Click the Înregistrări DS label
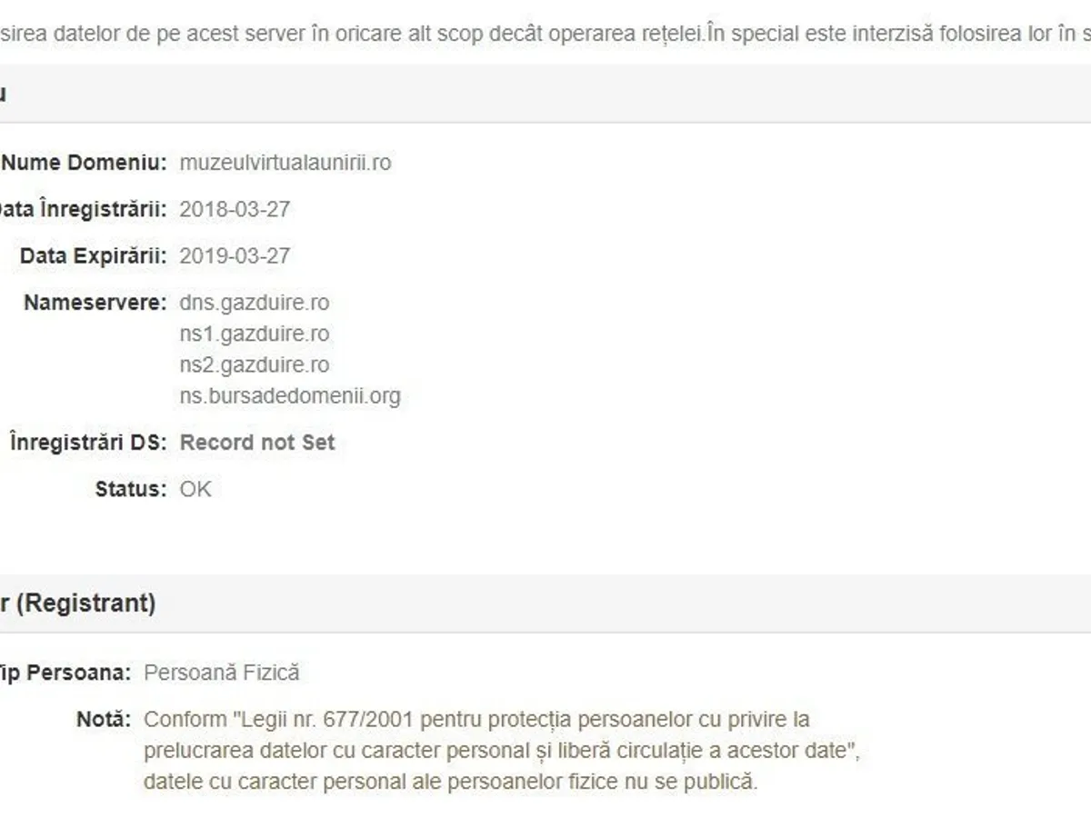 pyautogui.click(x=88, y=443)
